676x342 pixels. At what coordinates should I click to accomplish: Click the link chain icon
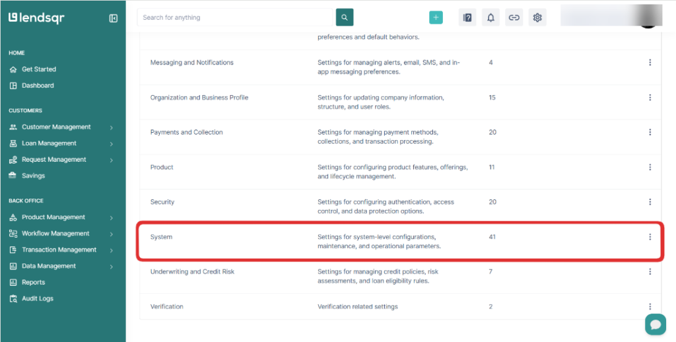(x=514, y=17)
